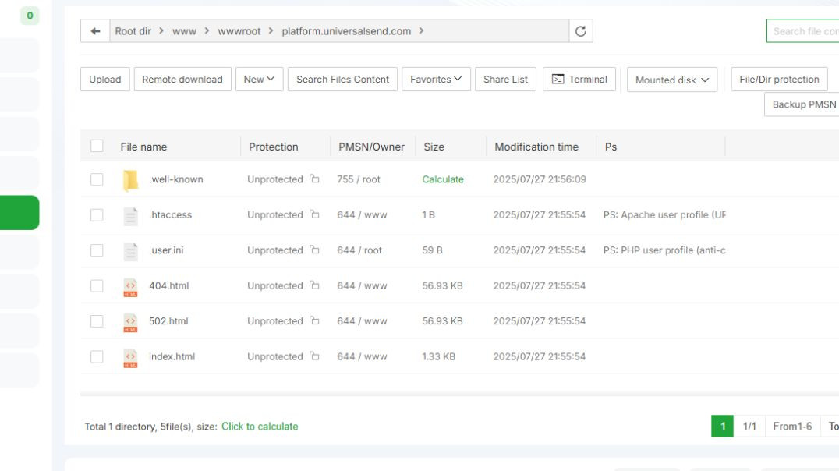Click the lock icon next to .user.ini
Screen dimensions: 839x471
point(312,250)
